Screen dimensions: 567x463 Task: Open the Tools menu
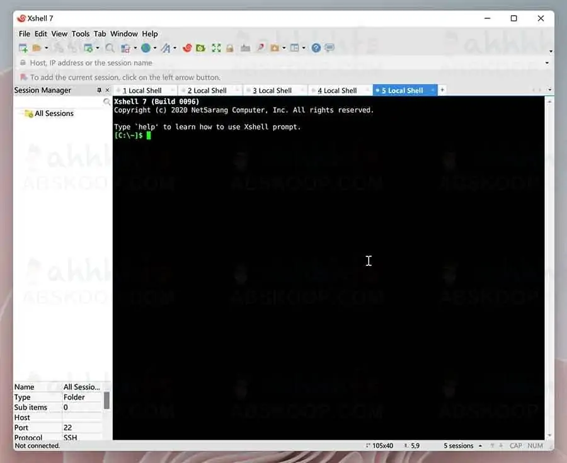[x=80, y=34]
